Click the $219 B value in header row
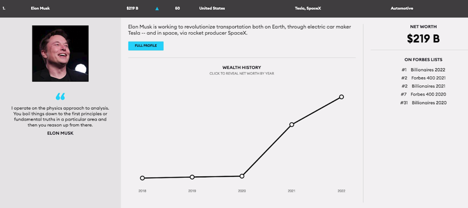This screenshot has width=468, height=208. [x=132, y=9]
